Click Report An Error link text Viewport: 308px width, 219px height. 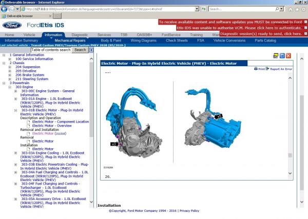pyautogui.click(x=281, y=69)
